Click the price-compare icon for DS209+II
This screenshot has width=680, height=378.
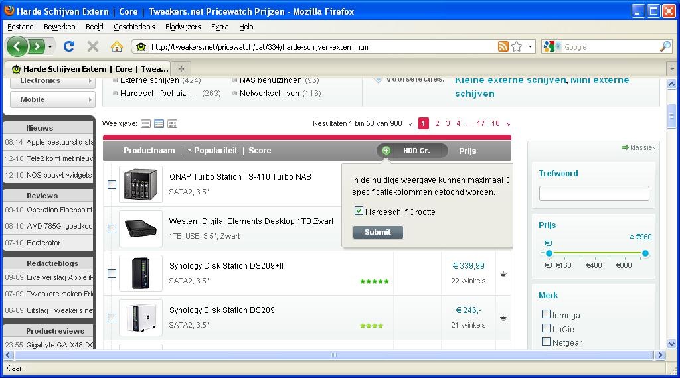[503, 274]
